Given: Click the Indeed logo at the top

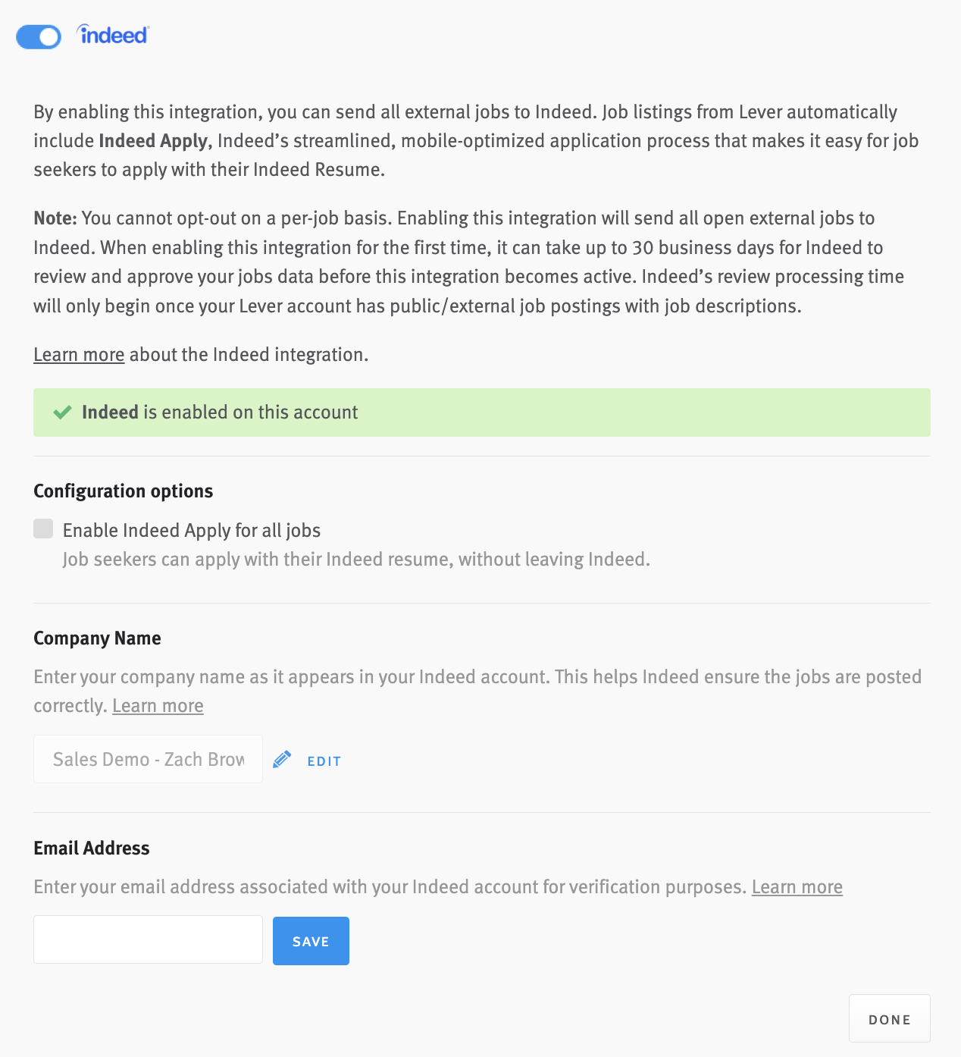Looking at the screenshot, I should pos(111,34).
